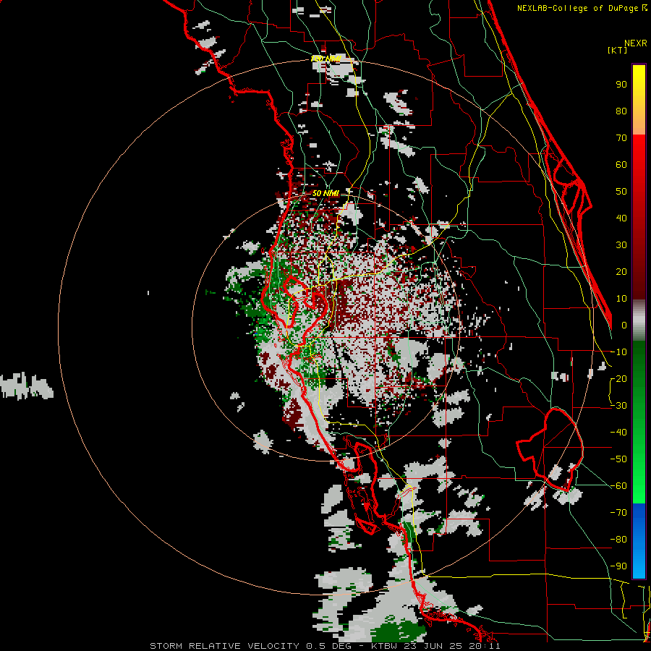651x651 pixels.
Task: Click the positive 90 scale value
Action: (621, 85)
